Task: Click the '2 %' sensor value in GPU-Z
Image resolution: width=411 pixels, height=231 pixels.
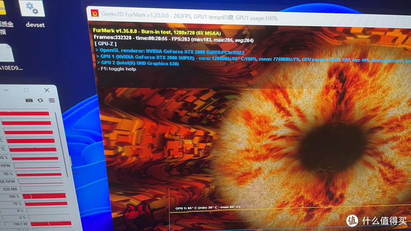Action: 22,217
